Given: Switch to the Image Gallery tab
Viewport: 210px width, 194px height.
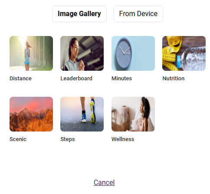Looking at the screenshot, I should click(79, 14).
